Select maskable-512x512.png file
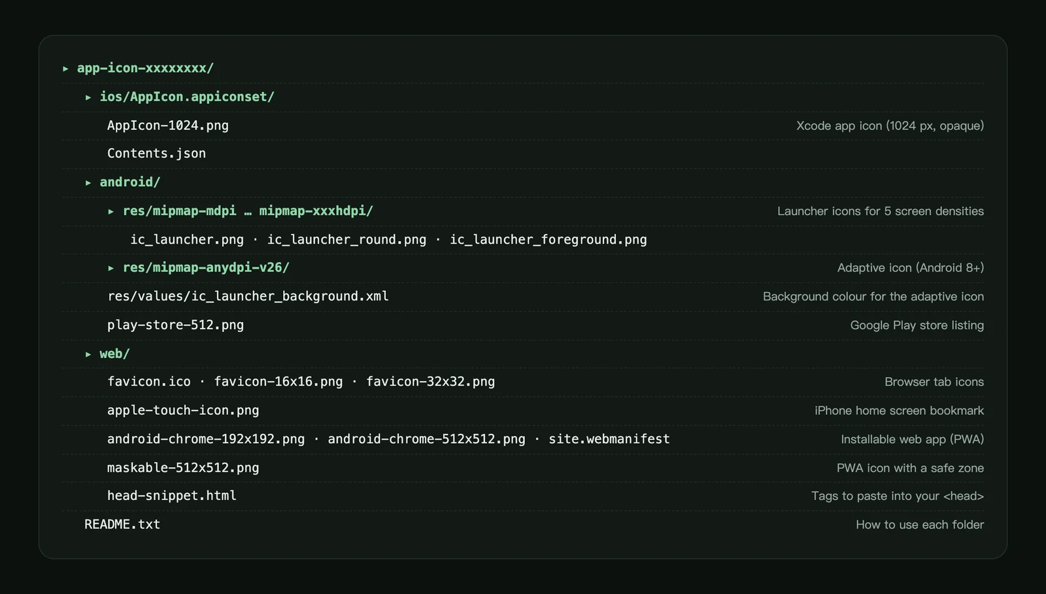The width and height of the screenshot is (1046, 594). pyautogui.click(x=183, y=468)
